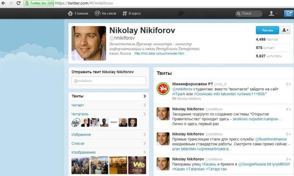
Task: Click Nikolay Nikiforov large profile photo
Action: (x=89, y=43)
